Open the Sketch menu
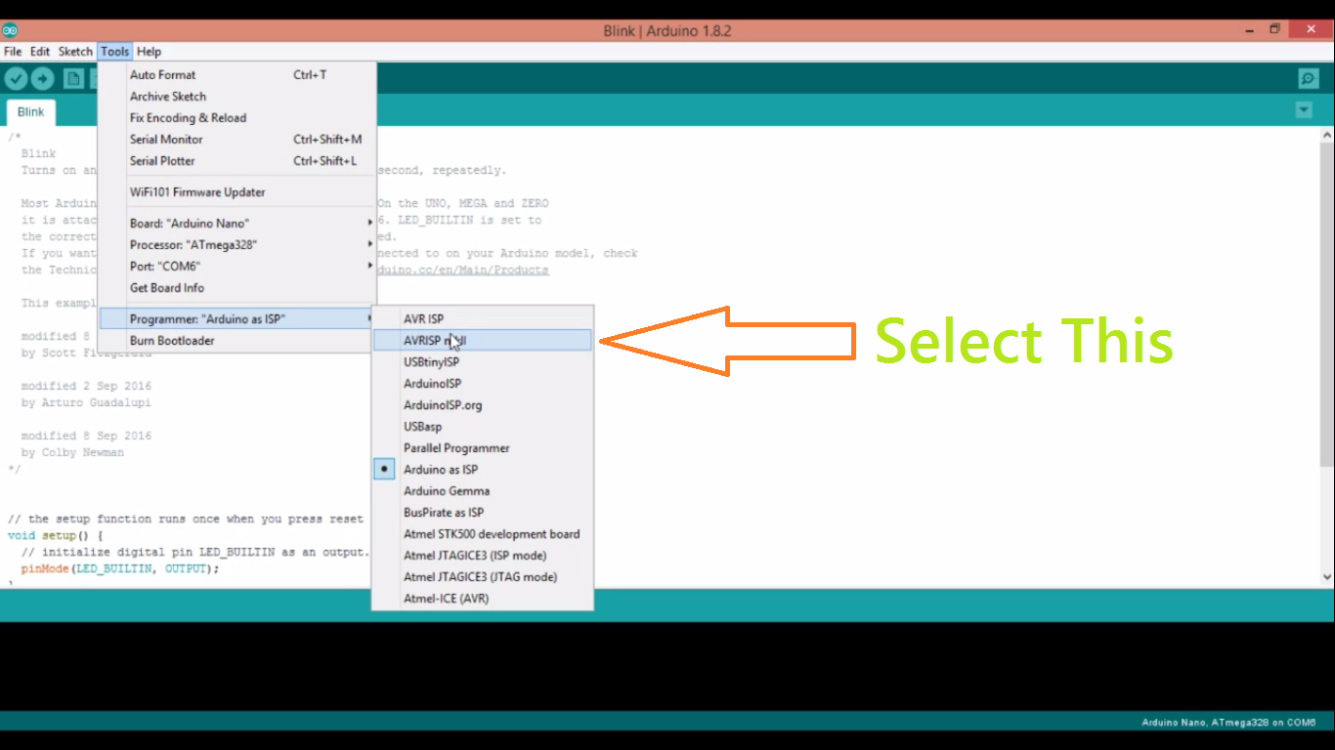Screen dimensions: 1335x750 [74, 51]
